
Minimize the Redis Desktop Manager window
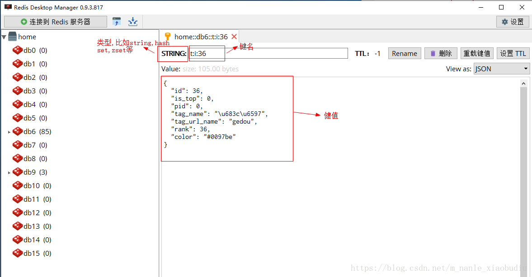(481, 7)
